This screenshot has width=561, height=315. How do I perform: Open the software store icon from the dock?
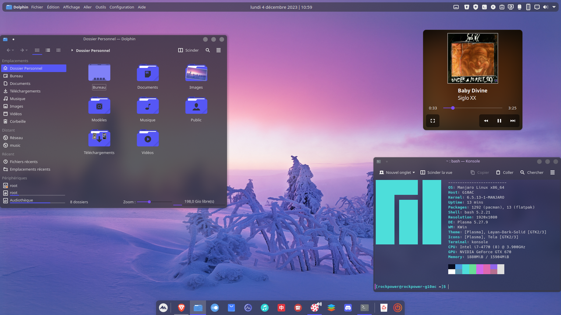click(x=231, y=308)
